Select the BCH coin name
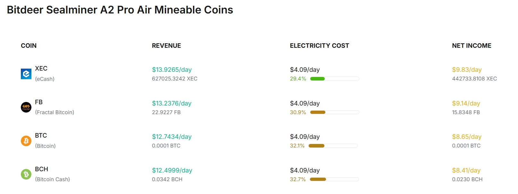 click(x=41, y=169)
